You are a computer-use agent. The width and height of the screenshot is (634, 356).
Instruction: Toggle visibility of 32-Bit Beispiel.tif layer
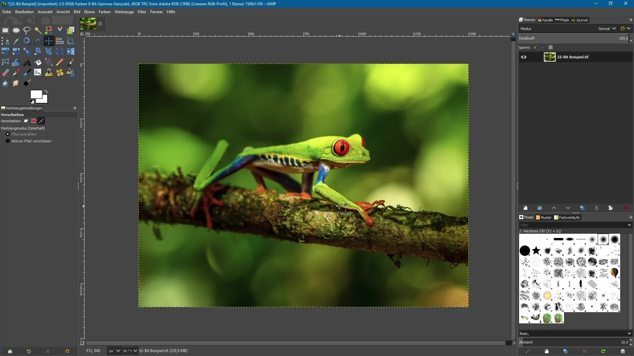pyautogui.click(x=524, y=57)
